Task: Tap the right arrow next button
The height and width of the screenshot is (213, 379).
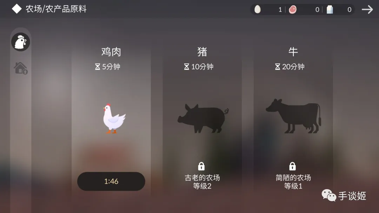Action: (367, 9)
